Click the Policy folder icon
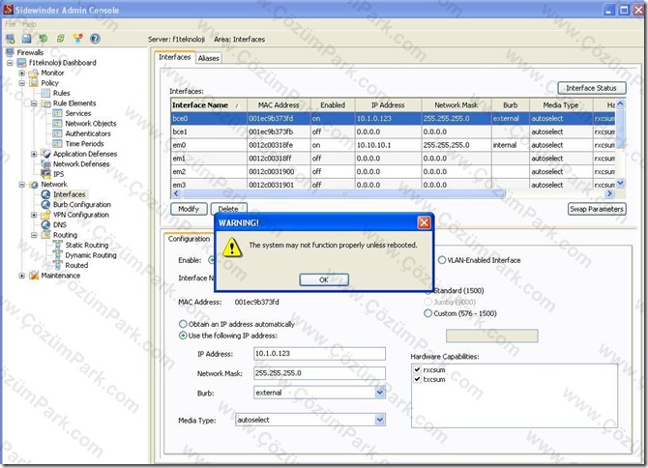Viewport: 648px width, 468px height. [x=34, y=83]
